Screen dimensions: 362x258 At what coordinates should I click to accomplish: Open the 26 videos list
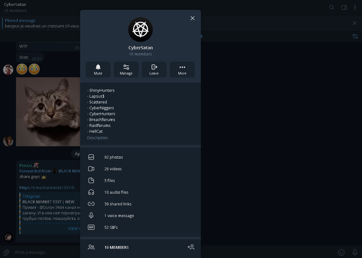[140, 169]
